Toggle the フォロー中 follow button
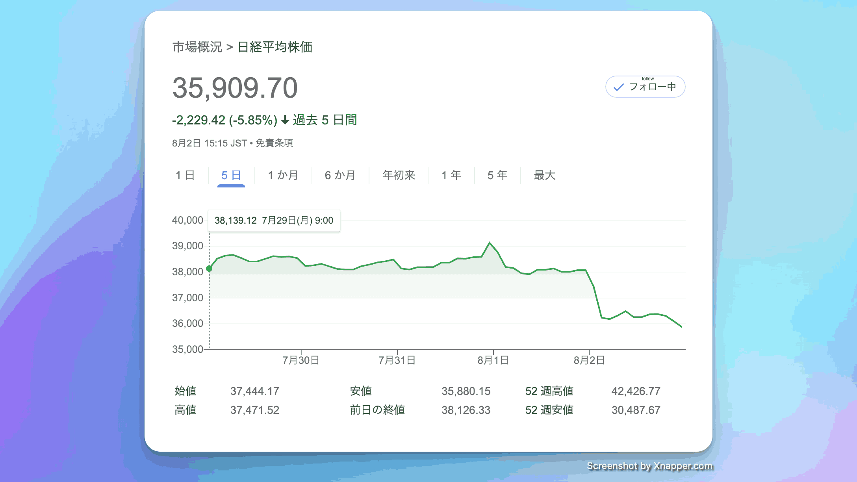This screenshot has width=857, height=482. click(x=645, y=87)
